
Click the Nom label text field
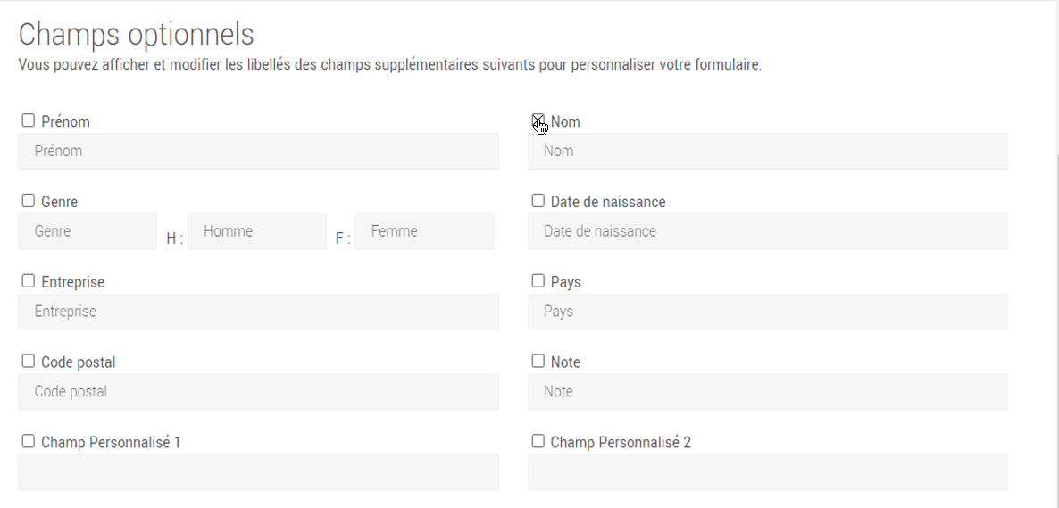pyautogui.click(x=768, y=152)
